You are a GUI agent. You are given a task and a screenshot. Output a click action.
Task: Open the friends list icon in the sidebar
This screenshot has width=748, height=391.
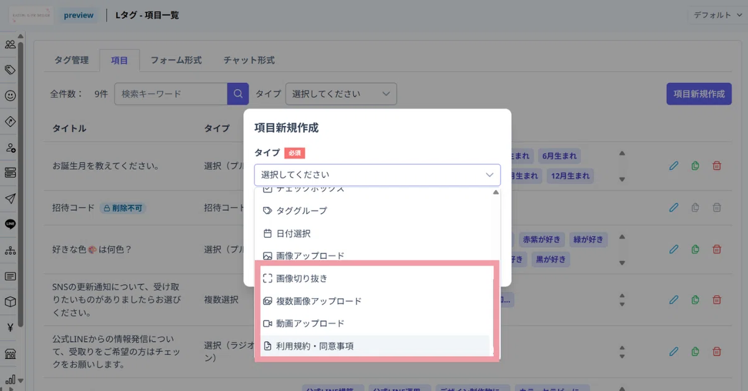(x=10, y=44)
